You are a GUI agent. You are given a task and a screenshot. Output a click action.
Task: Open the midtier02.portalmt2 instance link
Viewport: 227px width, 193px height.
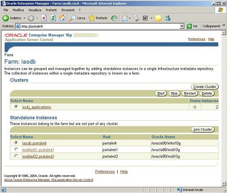click(38, 156)
